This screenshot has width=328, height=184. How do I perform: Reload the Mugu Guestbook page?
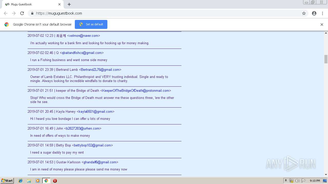pyautogui.click(x=22, y=13)
